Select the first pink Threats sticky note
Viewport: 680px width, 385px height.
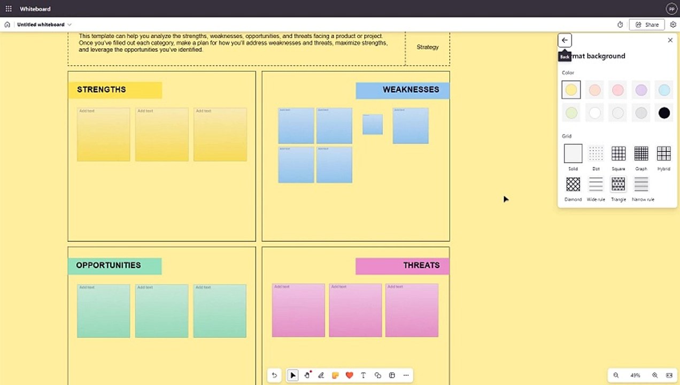(x=298, y=310)
